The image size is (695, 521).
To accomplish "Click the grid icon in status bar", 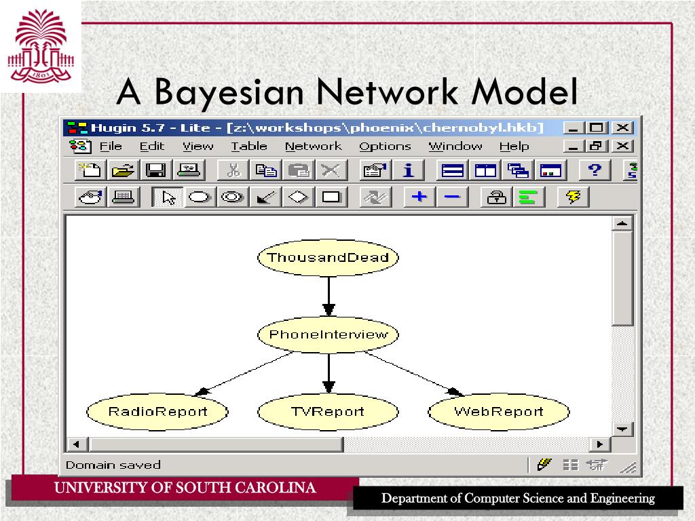I will 570,465.
